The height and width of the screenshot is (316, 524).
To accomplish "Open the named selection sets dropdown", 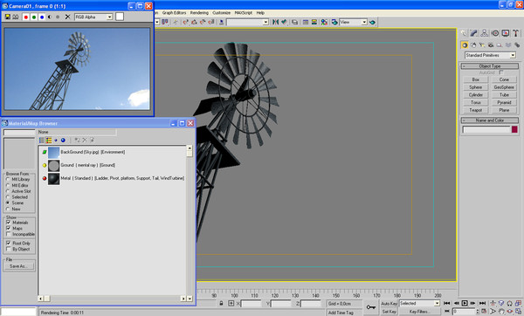I will (x=247, y=22).
